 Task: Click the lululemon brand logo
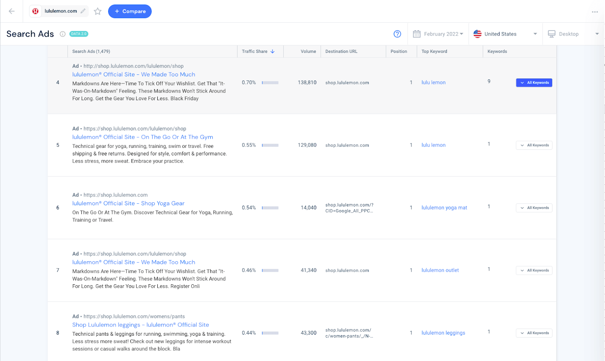tap(36, 11)
